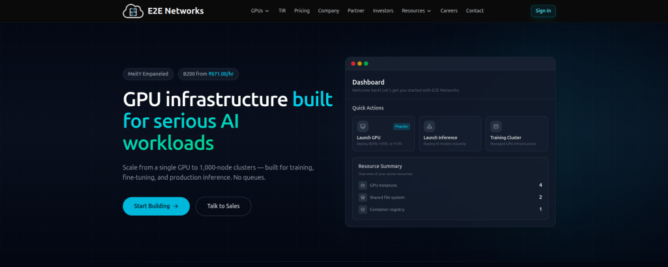Expand the GPUs dropdown menu
This screenshot has height=267, width=668.
(x=260, y=10)
